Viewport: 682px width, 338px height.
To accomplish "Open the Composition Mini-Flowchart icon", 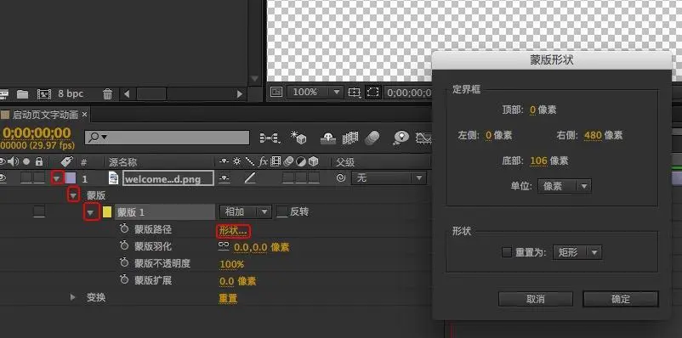I will click(270, 138).
